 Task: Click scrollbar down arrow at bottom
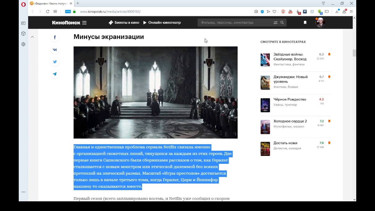coord(354,199)
